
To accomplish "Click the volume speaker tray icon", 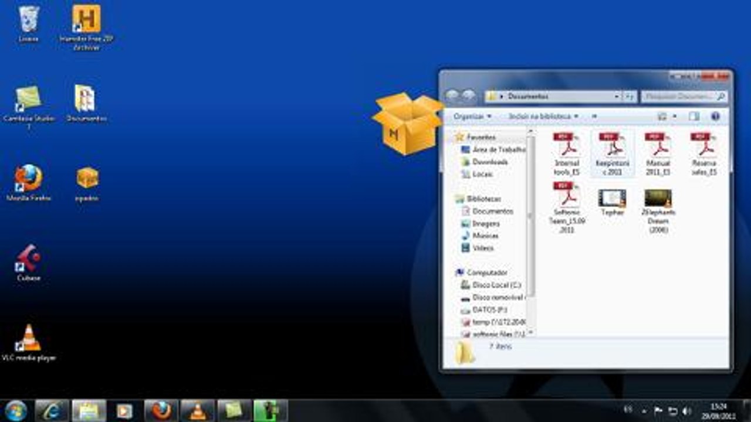I will 686,411.
